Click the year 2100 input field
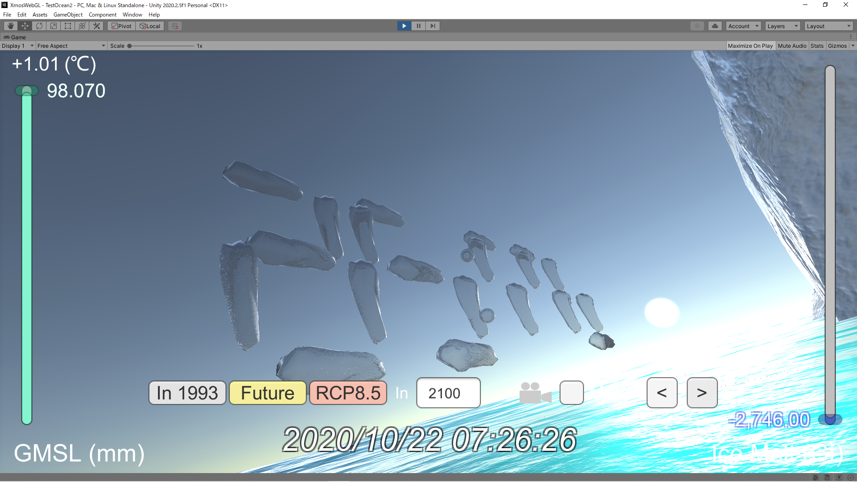Viewport: 857px width, 482px height. click(x=448, y=393)
